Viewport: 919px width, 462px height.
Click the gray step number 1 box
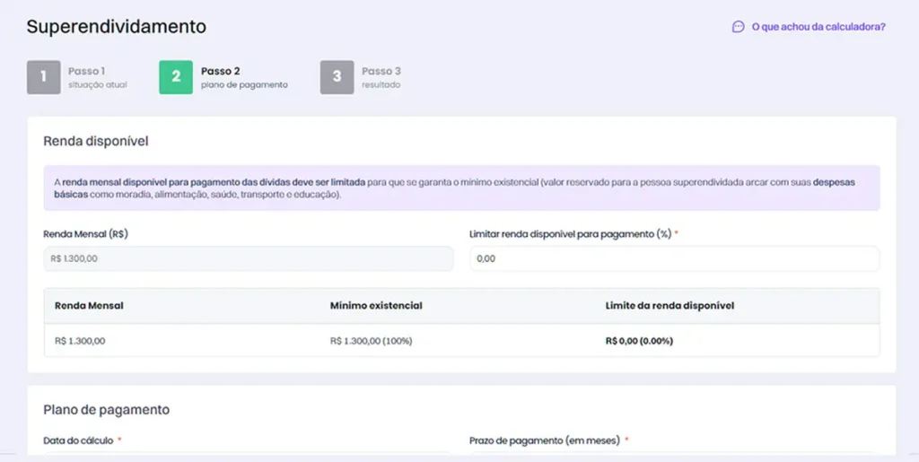(43, 77)
